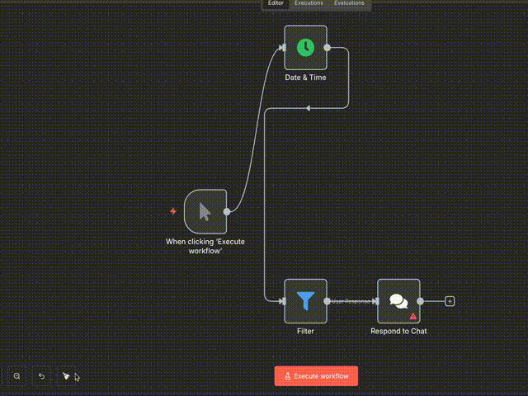Select the Respond to Chat node

(x=398, y=300)
